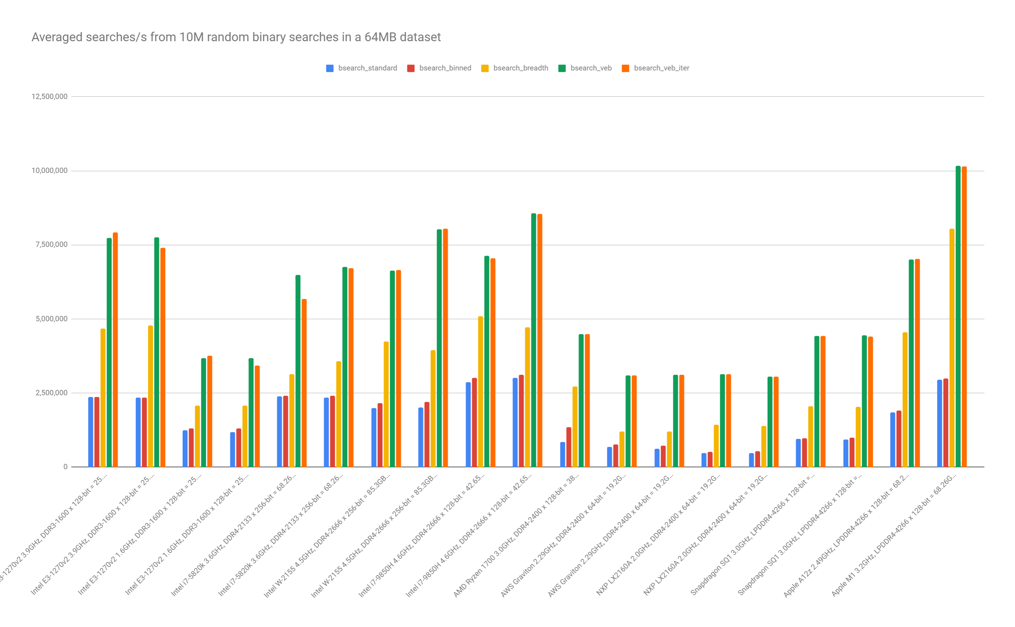Click the yellow bsearch_breadth bar for Apple M1

coord(952,348)
